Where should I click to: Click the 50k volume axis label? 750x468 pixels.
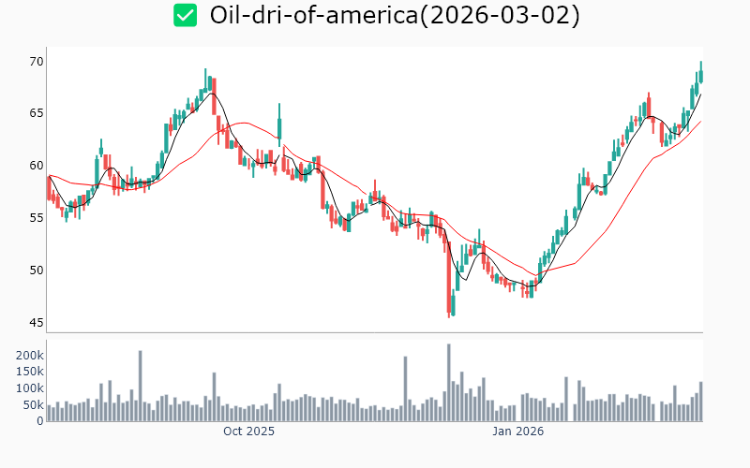point(33,405)
